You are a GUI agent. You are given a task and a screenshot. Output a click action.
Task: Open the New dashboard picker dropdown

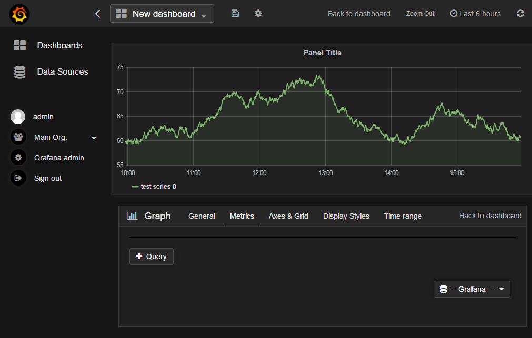click(162, 14)
